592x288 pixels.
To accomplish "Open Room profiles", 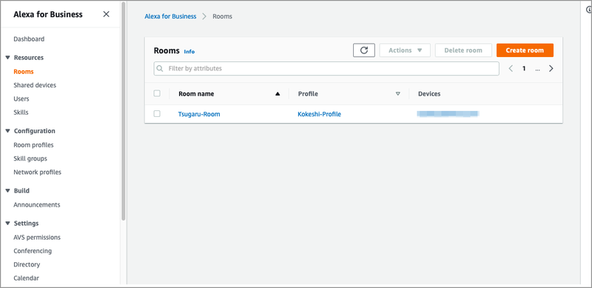I will click(x=33, y=145).
